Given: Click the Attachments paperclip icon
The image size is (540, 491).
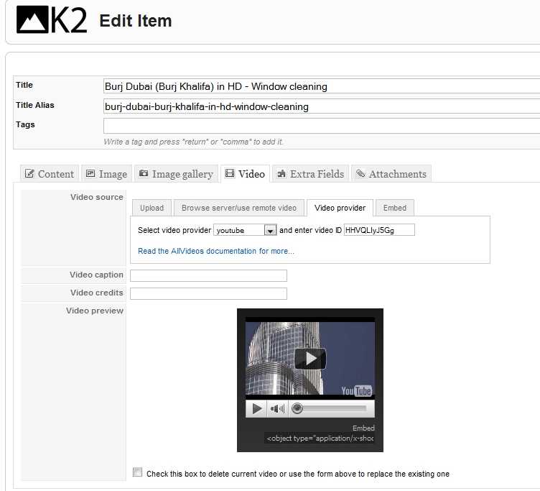Looking at the screenshot, I should coord(360,173).
